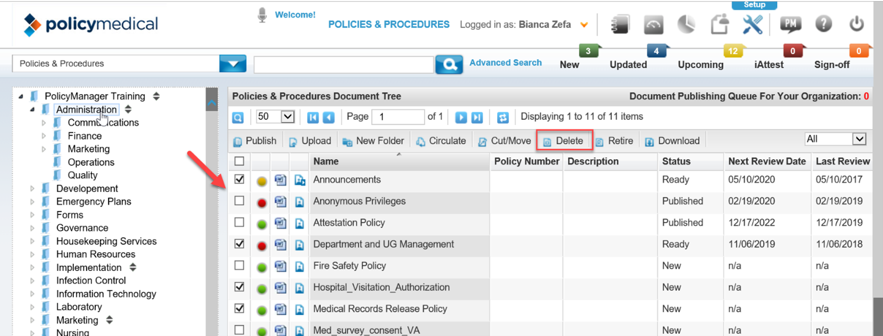Click the Page number input field
Screen dimensions: 883x336
pos(398,117)
